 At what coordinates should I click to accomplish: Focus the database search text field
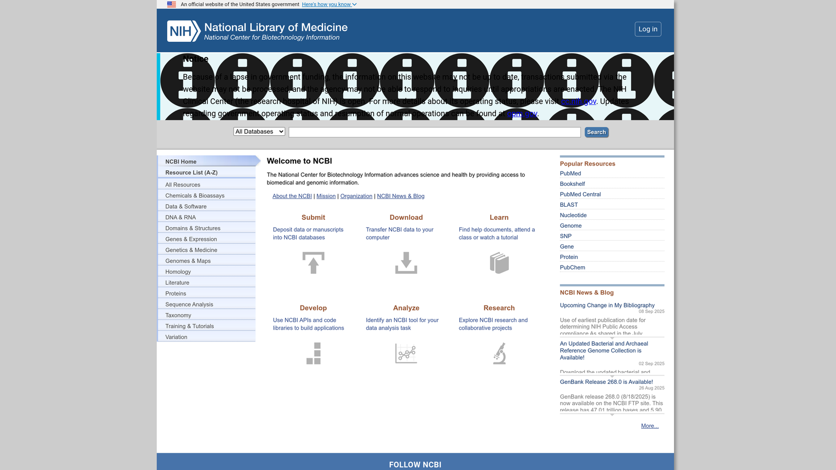pos(434,132)
